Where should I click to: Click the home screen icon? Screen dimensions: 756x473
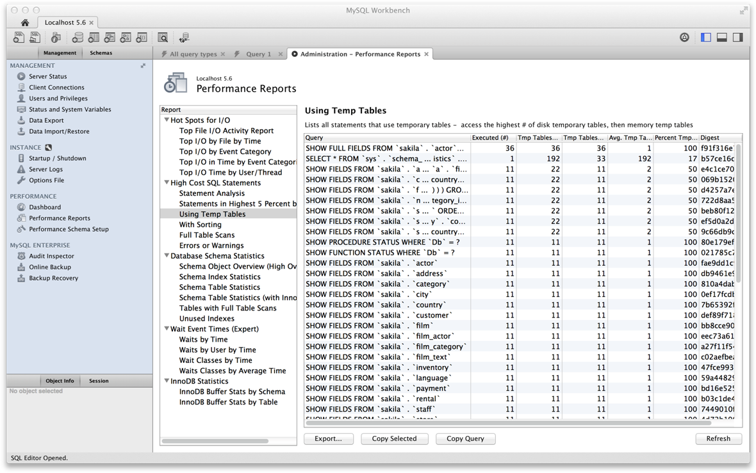point(25,22)
